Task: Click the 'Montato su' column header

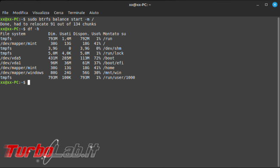Action: pyautogui.click(x=114, y=34)
